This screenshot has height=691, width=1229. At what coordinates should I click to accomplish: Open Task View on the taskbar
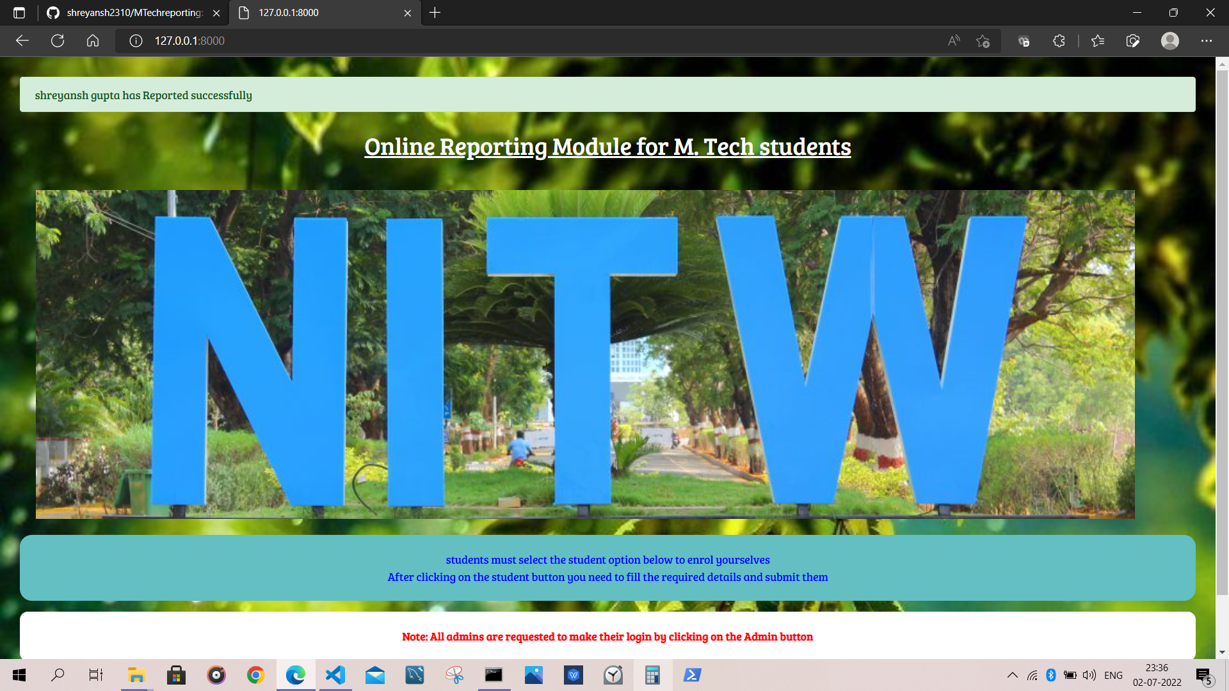[x=96, y=675]
